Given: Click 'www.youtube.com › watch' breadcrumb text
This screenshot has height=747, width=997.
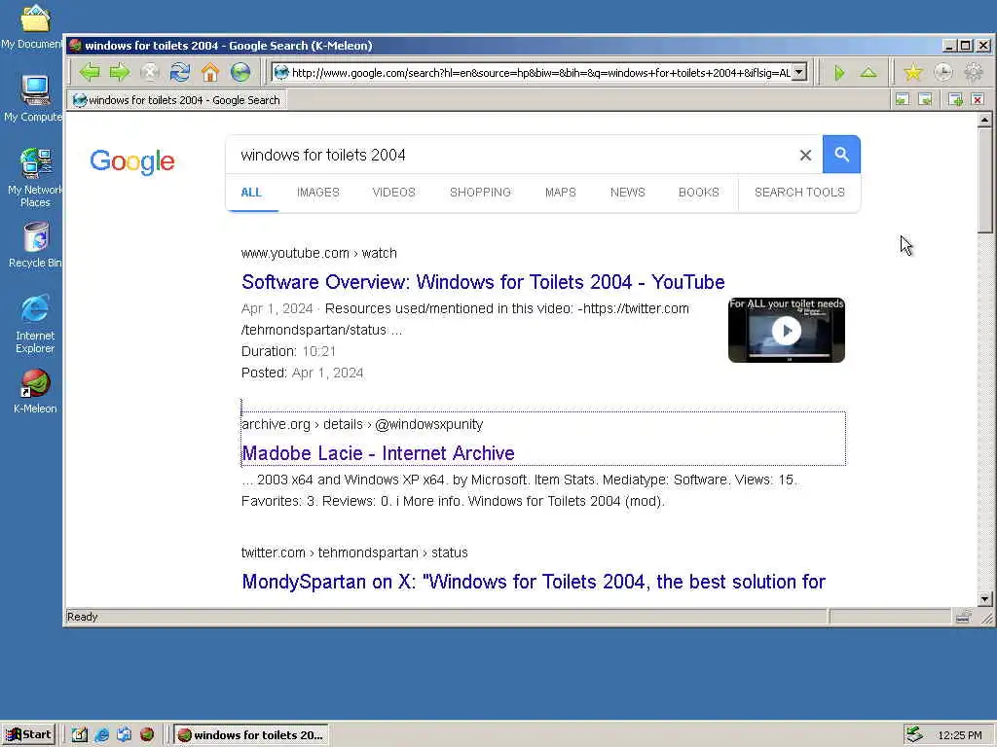Looking at the screenshot, I should 319,254.
